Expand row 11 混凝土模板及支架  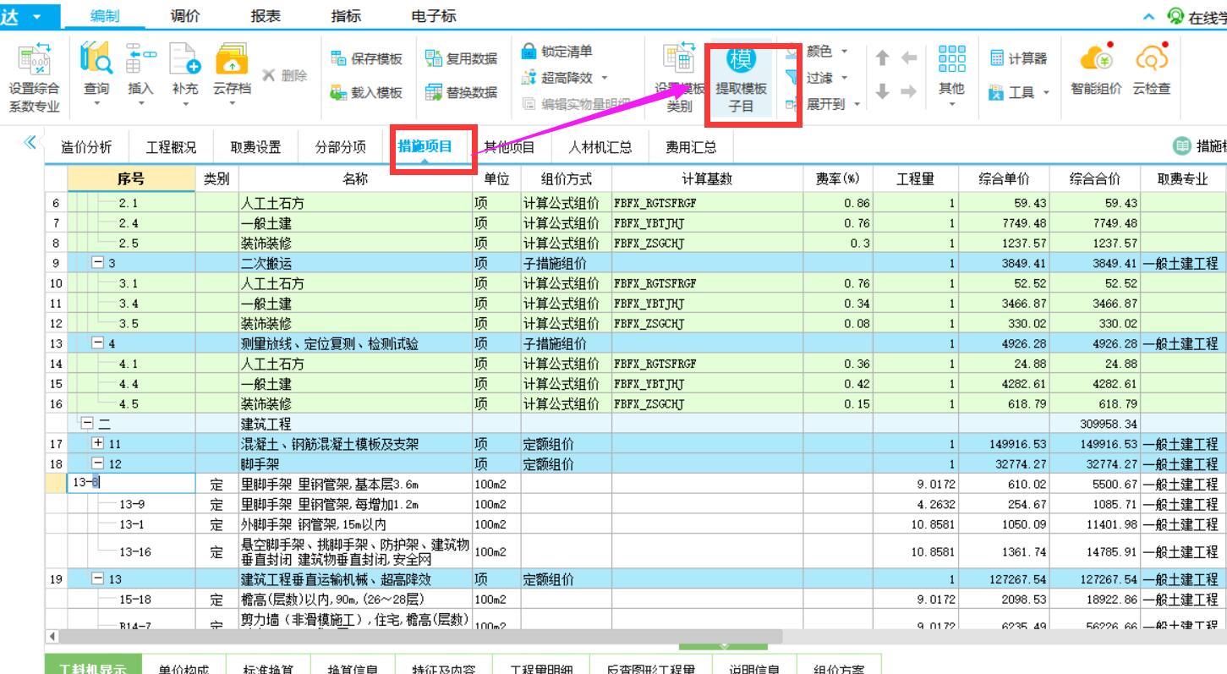pos(97,444)
